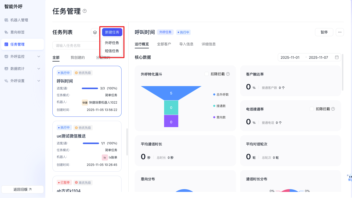
Task: Click help icon next to 外呼转化漏斗 扣除拦截
Action: [x=228, y=74]
